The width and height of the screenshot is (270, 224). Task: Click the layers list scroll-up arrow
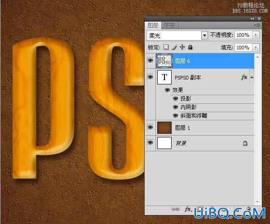pos(257,57)
